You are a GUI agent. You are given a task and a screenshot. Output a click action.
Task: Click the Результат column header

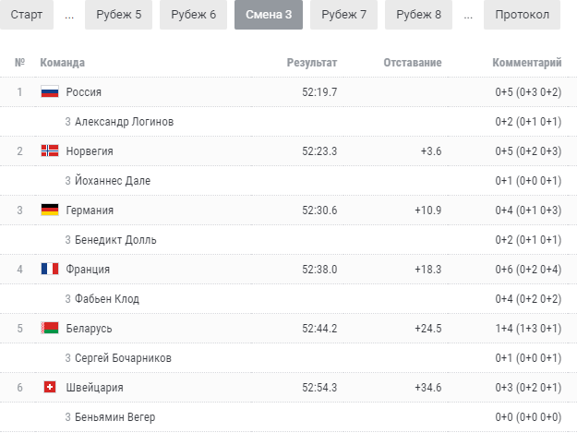tap(312, 63)
